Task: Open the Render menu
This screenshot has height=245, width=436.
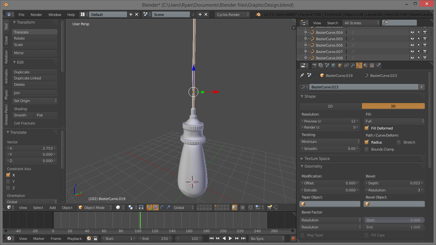Action: (36, 15)
